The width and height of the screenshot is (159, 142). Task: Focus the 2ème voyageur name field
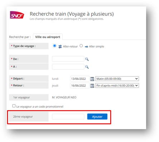(68, 117)
